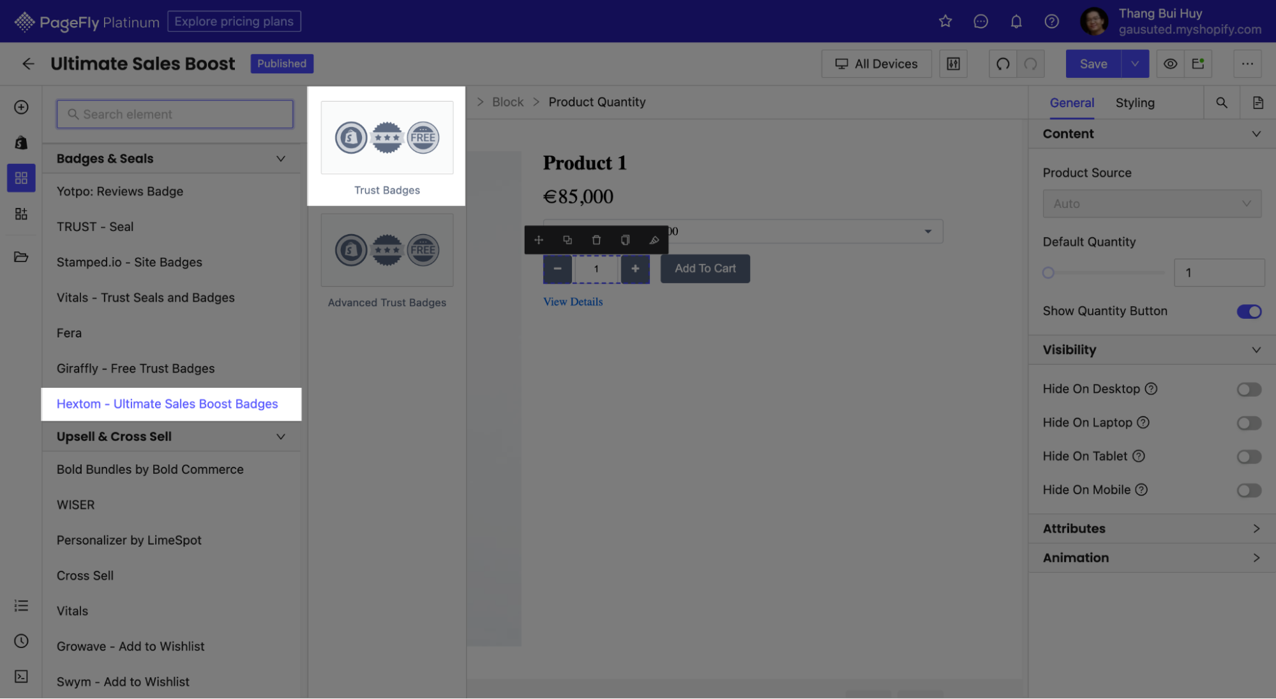
Task: Open the product variant dropdown on canvas
Action: (742, 232)
